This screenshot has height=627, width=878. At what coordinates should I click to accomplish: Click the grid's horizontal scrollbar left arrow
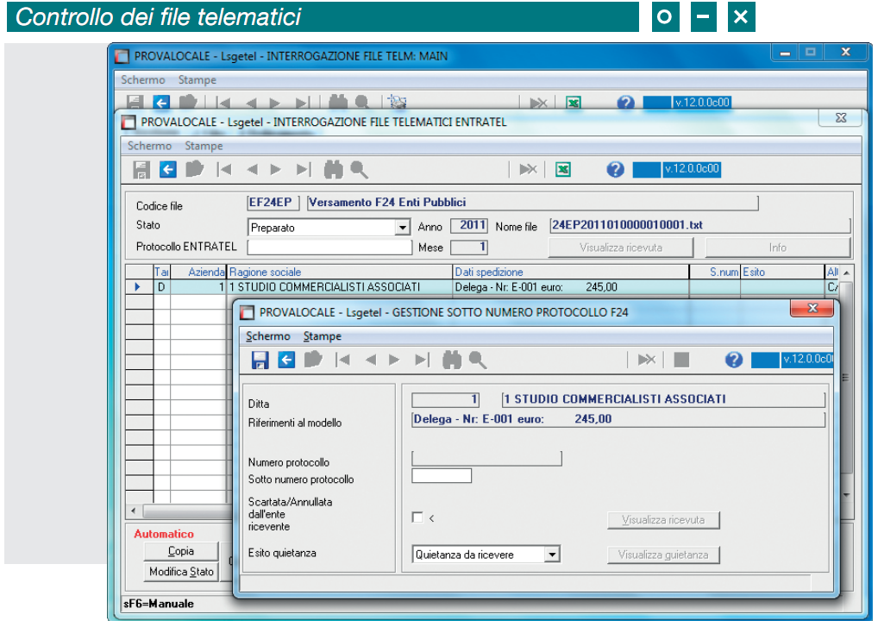coord(134,511)
